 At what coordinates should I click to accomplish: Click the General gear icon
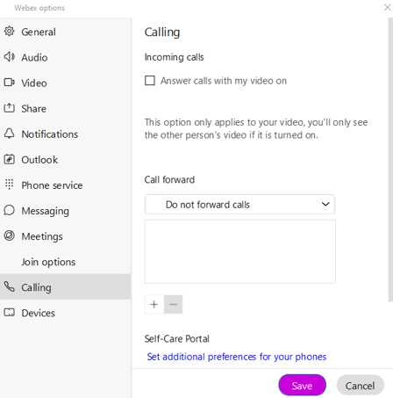coord(9,31)
